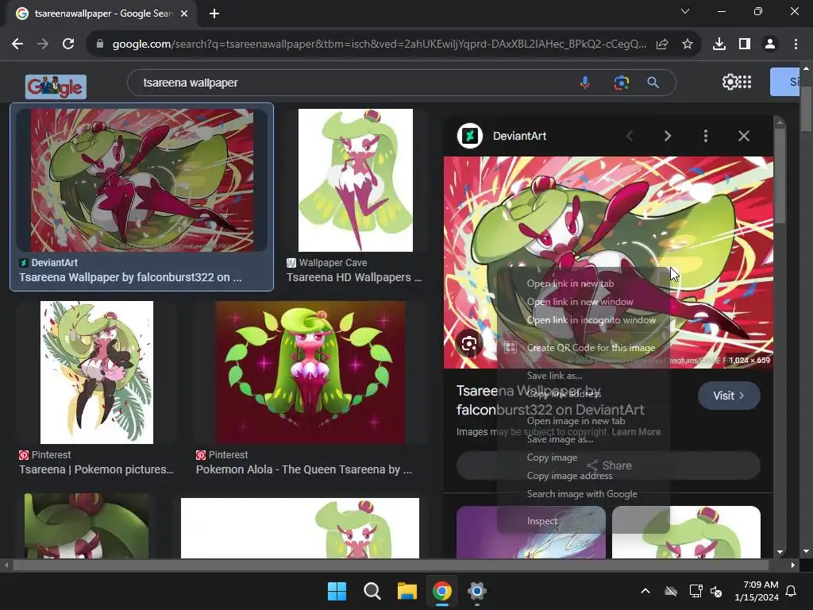Open the notification bell in taskbar
This screenshot has height=610, width=813.
tap(792, 591)
